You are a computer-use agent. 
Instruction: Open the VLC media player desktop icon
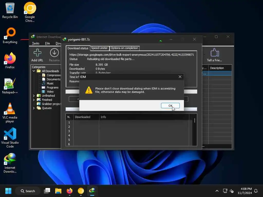coord(10,113)
